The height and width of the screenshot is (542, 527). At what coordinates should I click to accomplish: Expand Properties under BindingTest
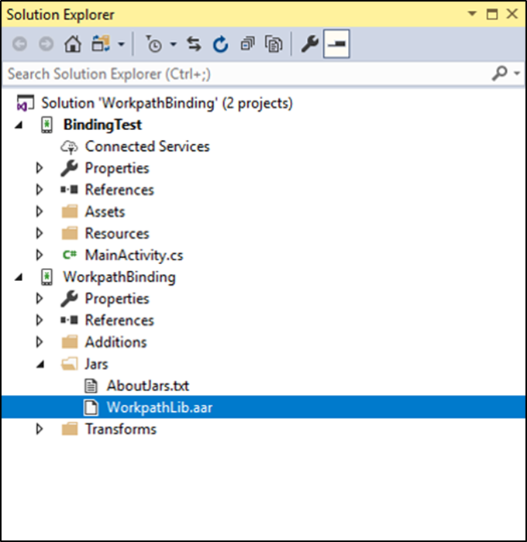pos(40,168)
